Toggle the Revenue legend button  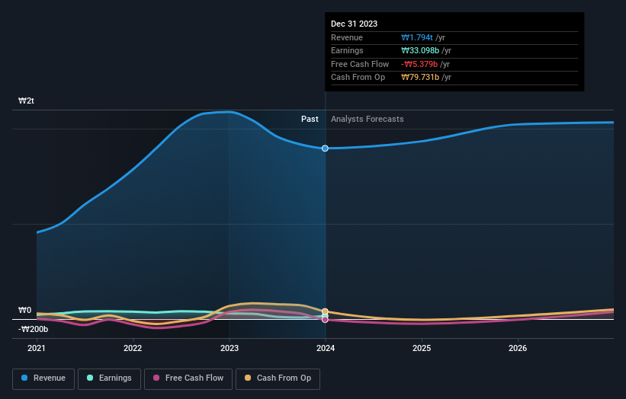43,378
